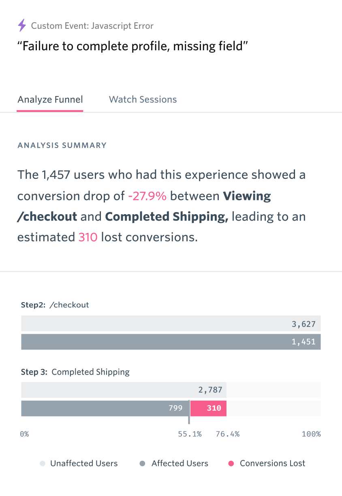Click the -27.9% conversion drop value
Image resolution: width=342 pixels, height=496 pixels.
pos(147,196)
